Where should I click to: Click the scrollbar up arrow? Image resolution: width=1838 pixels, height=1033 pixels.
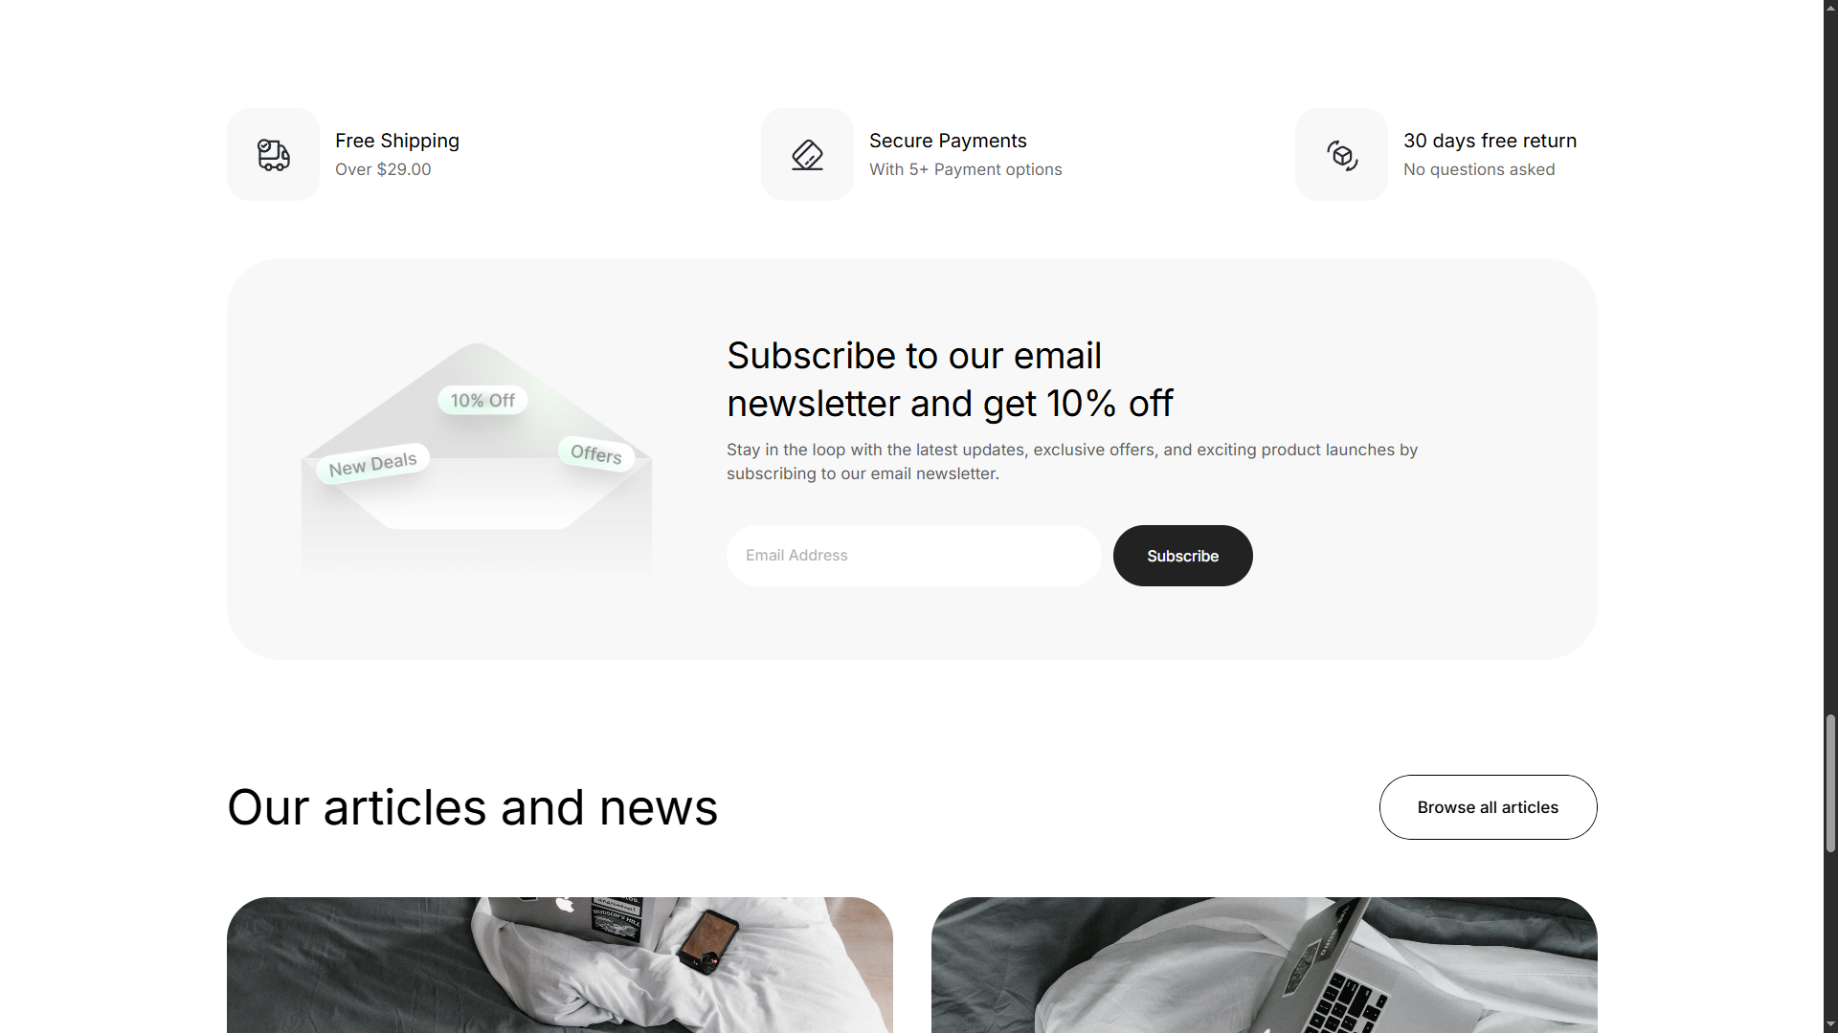(1830, 8)
